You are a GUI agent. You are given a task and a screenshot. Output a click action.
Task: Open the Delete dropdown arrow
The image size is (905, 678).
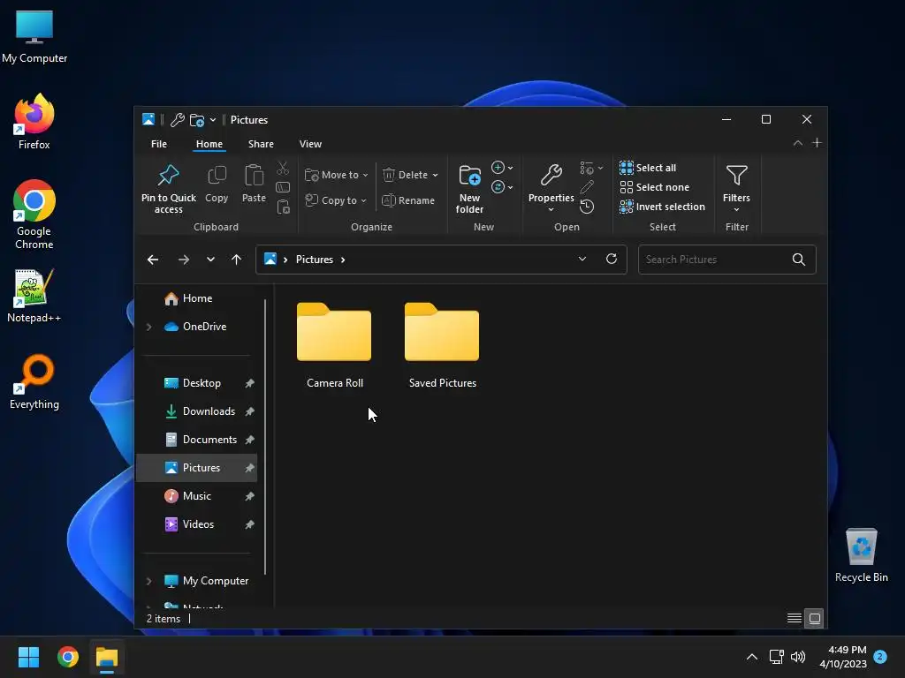point(435,175)
